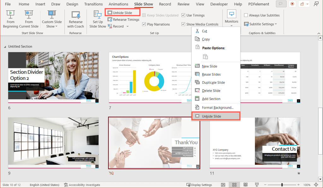323x188 pixels.
Task: Switch to the Draw tab
Action: pos(56,4)
